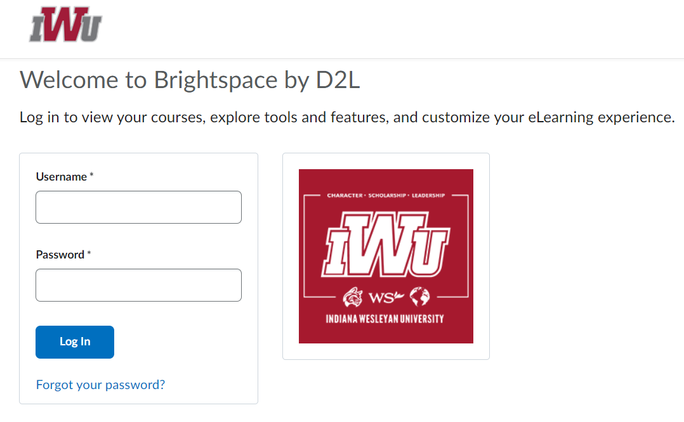Focus the Username input field

coord(138,207)
